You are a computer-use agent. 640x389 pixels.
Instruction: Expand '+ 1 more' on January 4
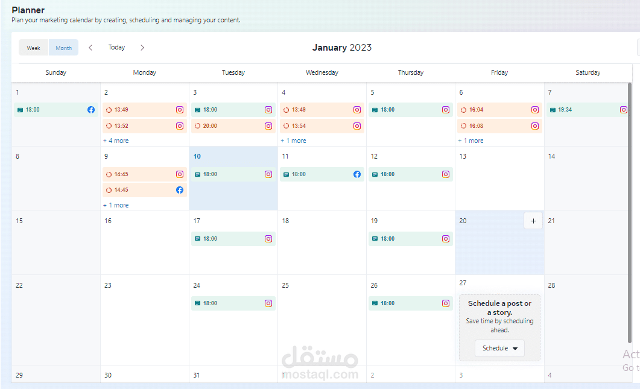pyautogui.click(x=294, y=141)
